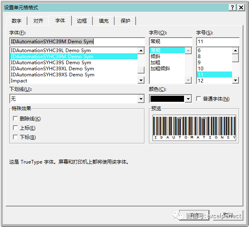Select IDAutomationSYHC39M Demo Sym in list
The height and width of the screenshot is (227, 249).
pos(74,57)
